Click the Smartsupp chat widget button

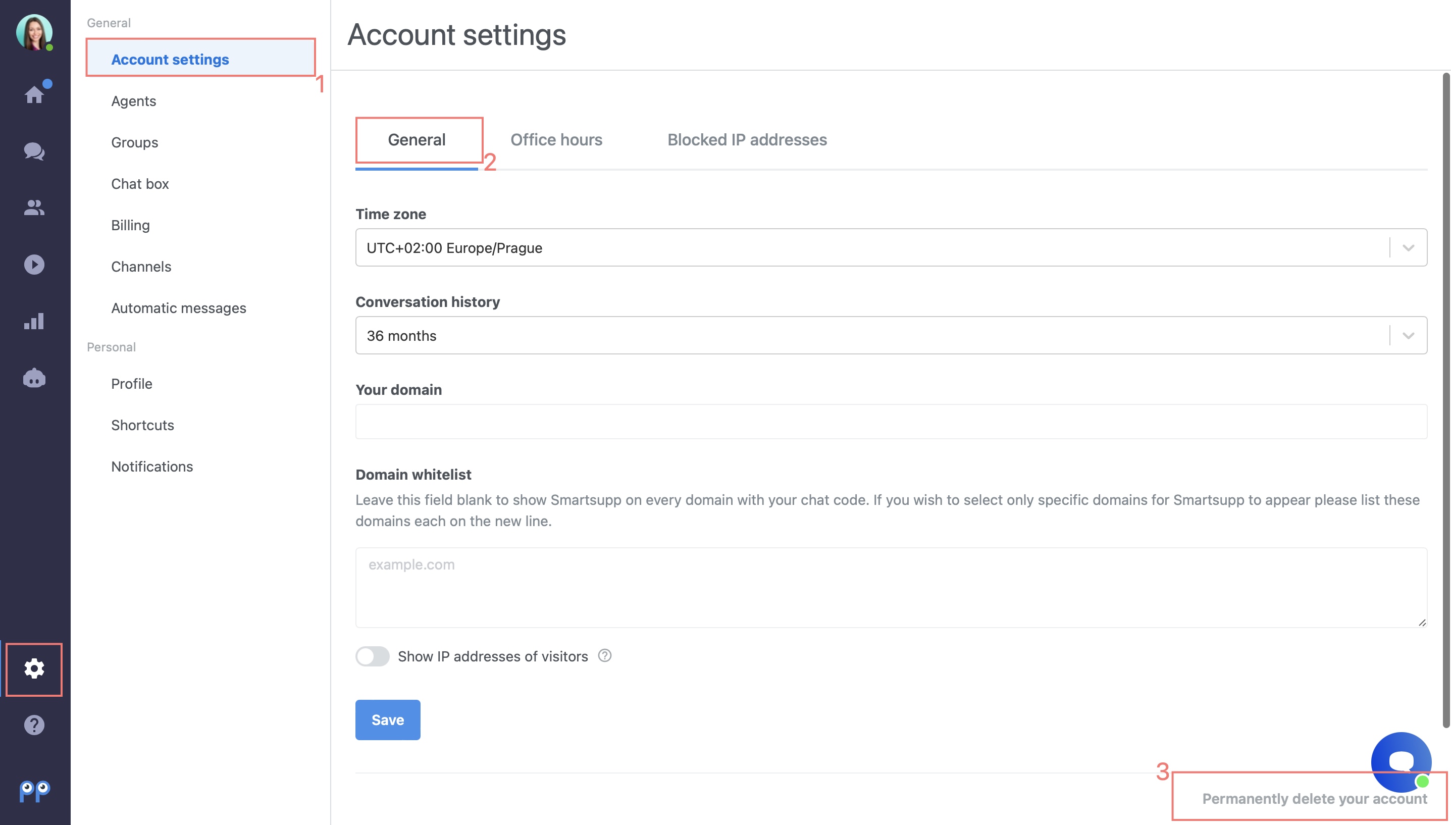(1400, 760)
